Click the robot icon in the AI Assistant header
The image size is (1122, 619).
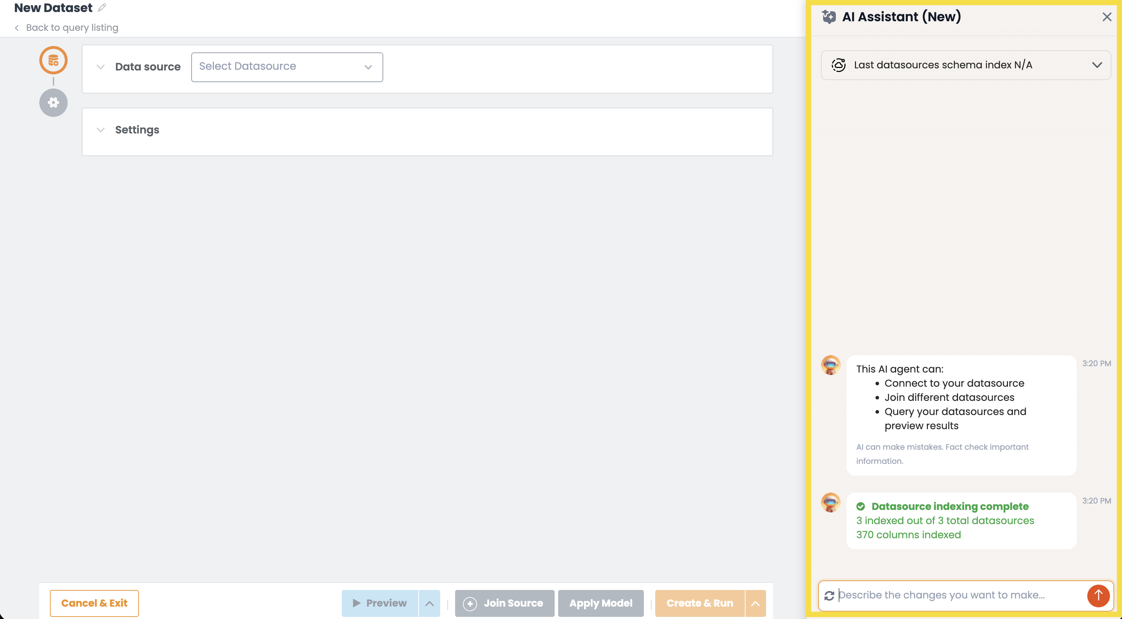[829, 17]
